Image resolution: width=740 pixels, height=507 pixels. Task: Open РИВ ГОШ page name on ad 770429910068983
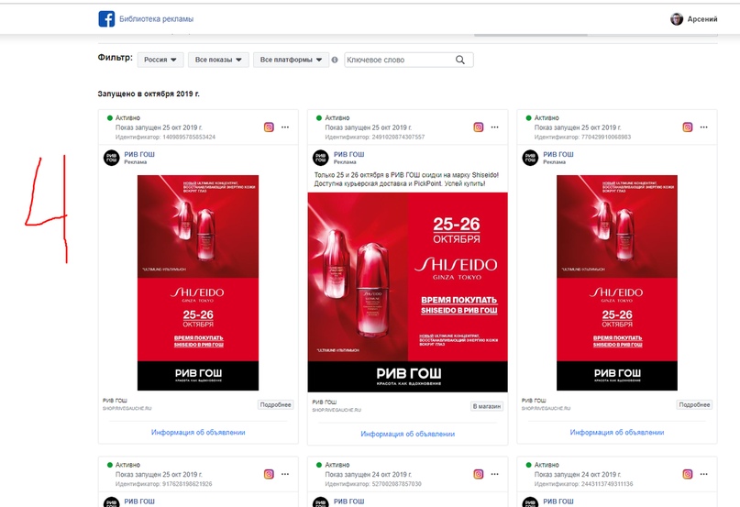coord(558,154)
